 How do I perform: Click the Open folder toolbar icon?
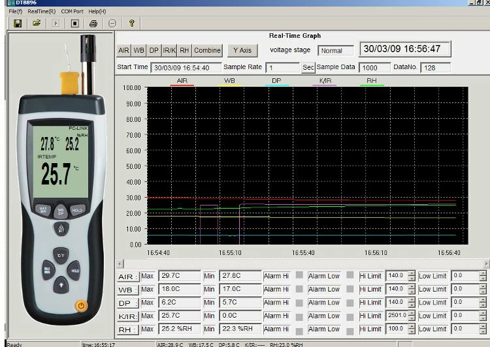coord(37,23)
